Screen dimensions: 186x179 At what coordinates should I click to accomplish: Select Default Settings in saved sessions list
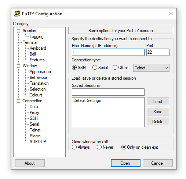point(87,100)
